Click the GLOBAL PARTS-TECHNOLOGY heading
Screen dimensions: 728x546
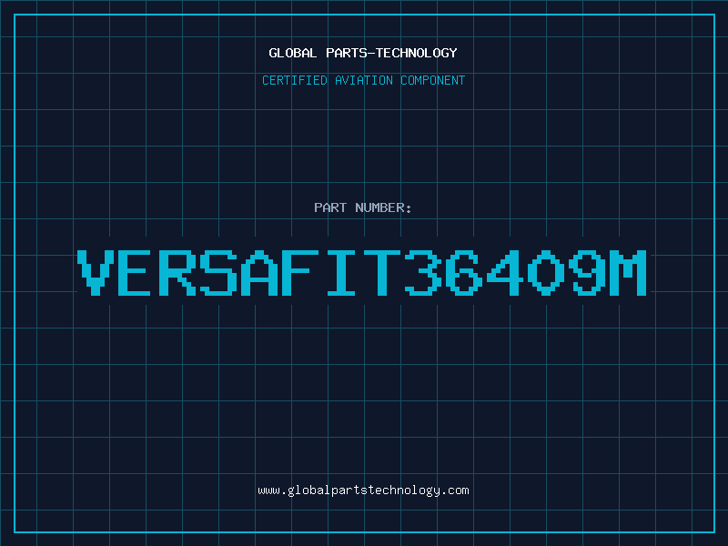363,53
